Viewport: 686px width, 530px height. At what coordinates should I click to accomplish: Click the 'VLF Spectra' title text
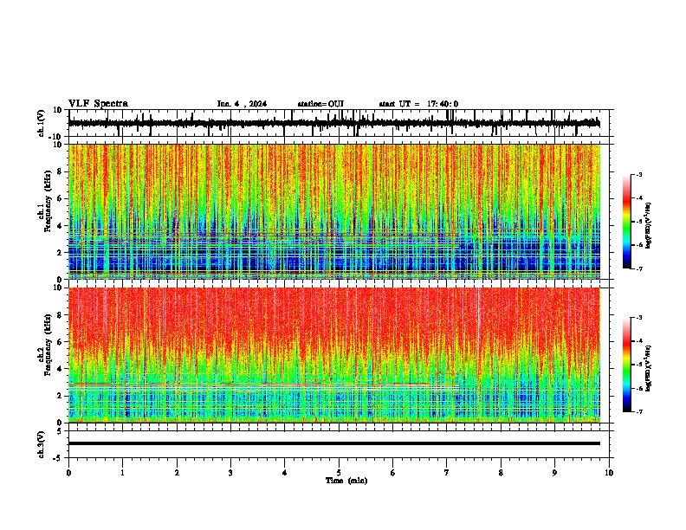[98, 104]
